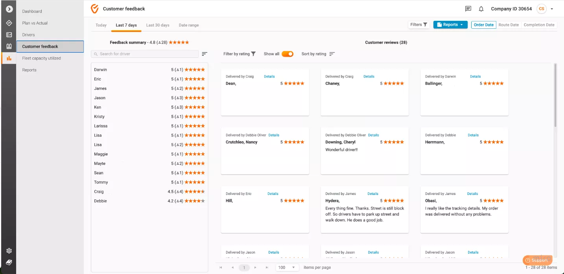Viewport: 564px width, 274px height.
Task: Open items per page dropdown
Action: click(287, 267)
